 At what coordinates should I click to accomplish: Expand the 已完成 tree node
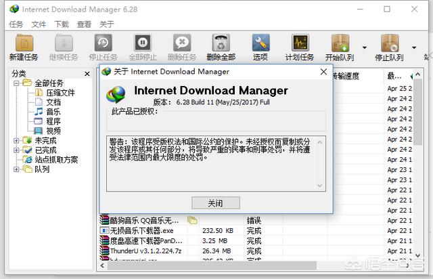(x=16, y=150)
